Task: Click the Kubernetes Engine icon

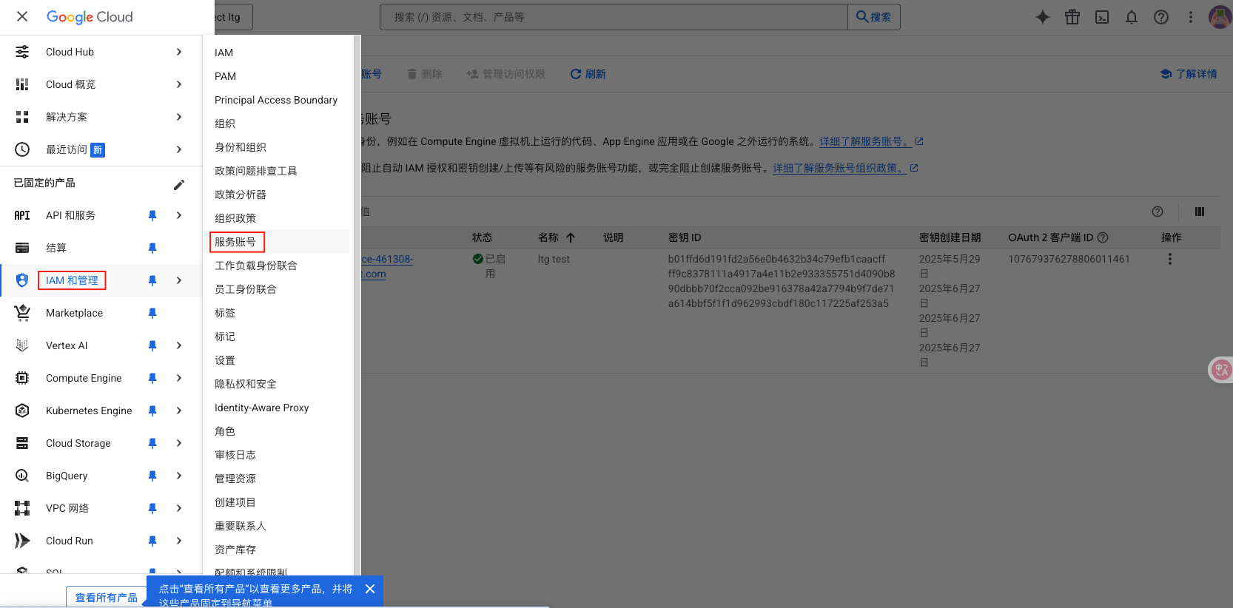Action: click(x=22, y=411)
